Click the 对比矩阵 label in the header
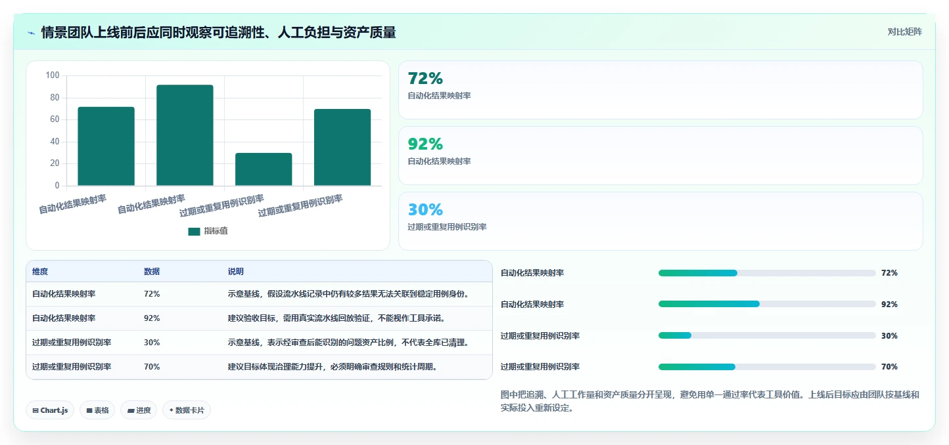The width and height of the screenshot is (949, 445). pyautogui.click(x=905, y=32)
